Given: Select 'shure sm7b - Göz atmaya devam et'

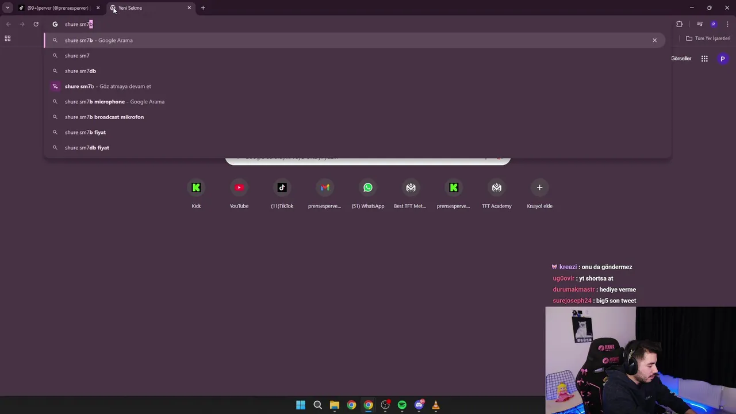Looking at the screenshot, I should coord(354,86).
